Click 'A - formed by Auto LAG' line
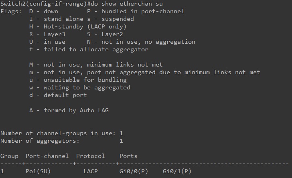 (69, 110)
